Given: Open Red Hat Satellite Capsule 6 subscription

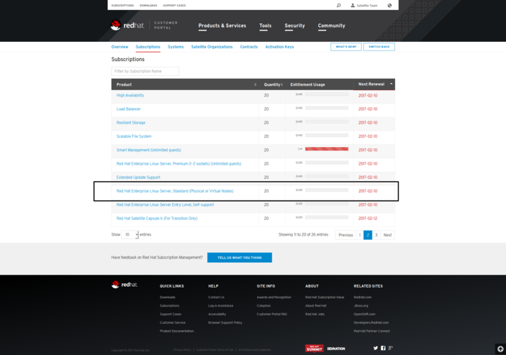Looking at the screenshot, I should (x=157, y=218).
